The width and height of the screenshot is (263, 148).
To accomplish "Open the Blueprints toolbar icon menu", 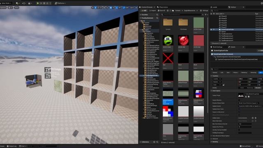I will 24,3.
